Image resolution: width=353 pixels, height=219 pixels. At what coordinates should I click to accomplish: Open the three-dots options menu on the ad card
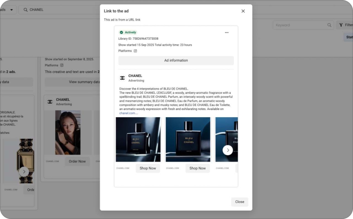[x=226, y=32]
